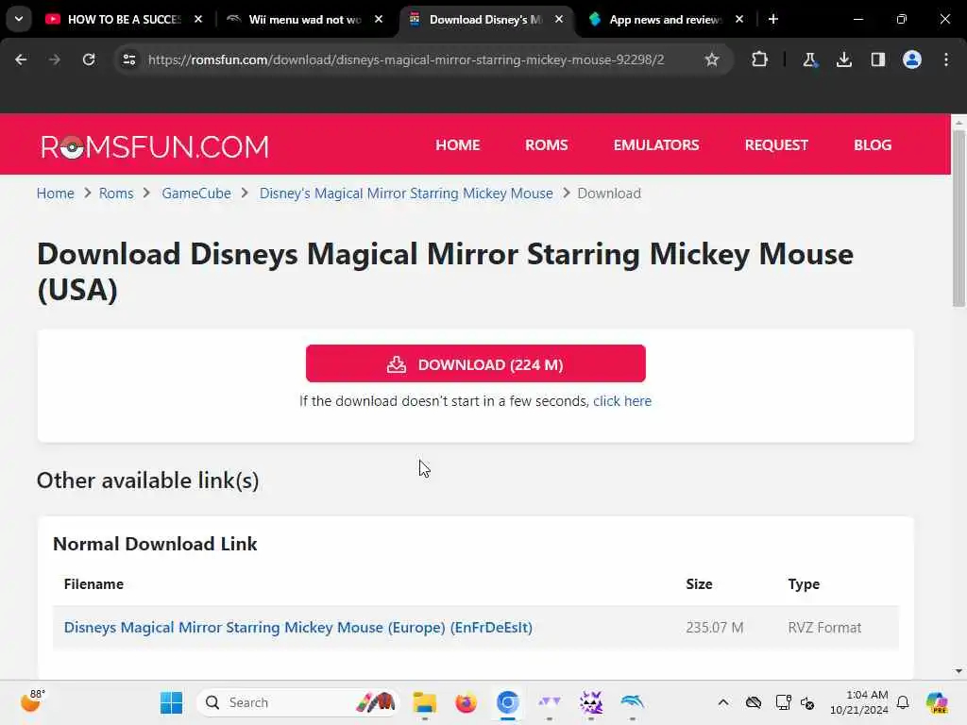This screenshot has width=967, height=725.
Task: Open Disneys Magical Mirror (Europe) (EnFrDeEsIt) link
Action: pos(297,628)
